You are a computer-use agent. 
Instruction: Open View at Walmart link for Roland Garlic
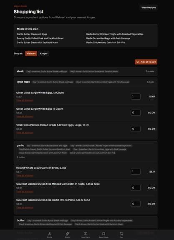click(x=25, y=175)
